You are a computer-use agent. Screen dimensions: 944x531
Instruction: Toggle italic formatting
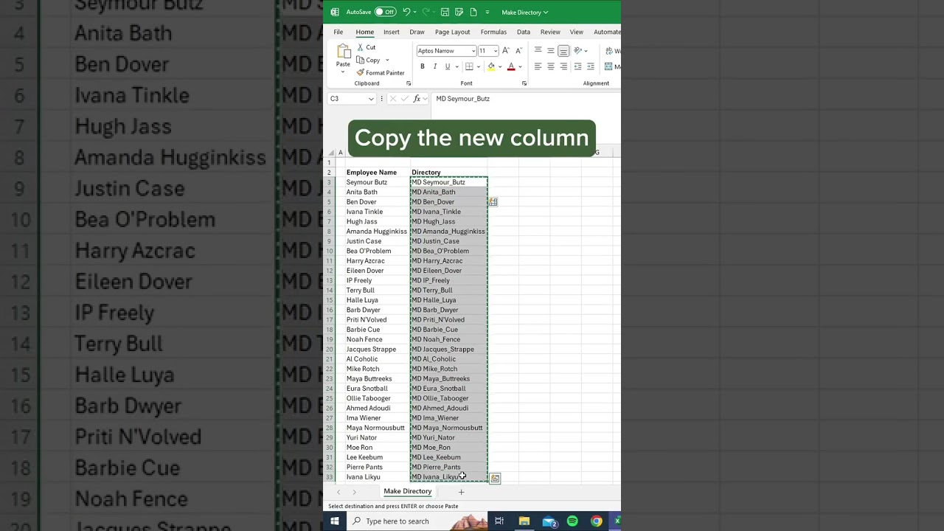(x=435, y=66)
